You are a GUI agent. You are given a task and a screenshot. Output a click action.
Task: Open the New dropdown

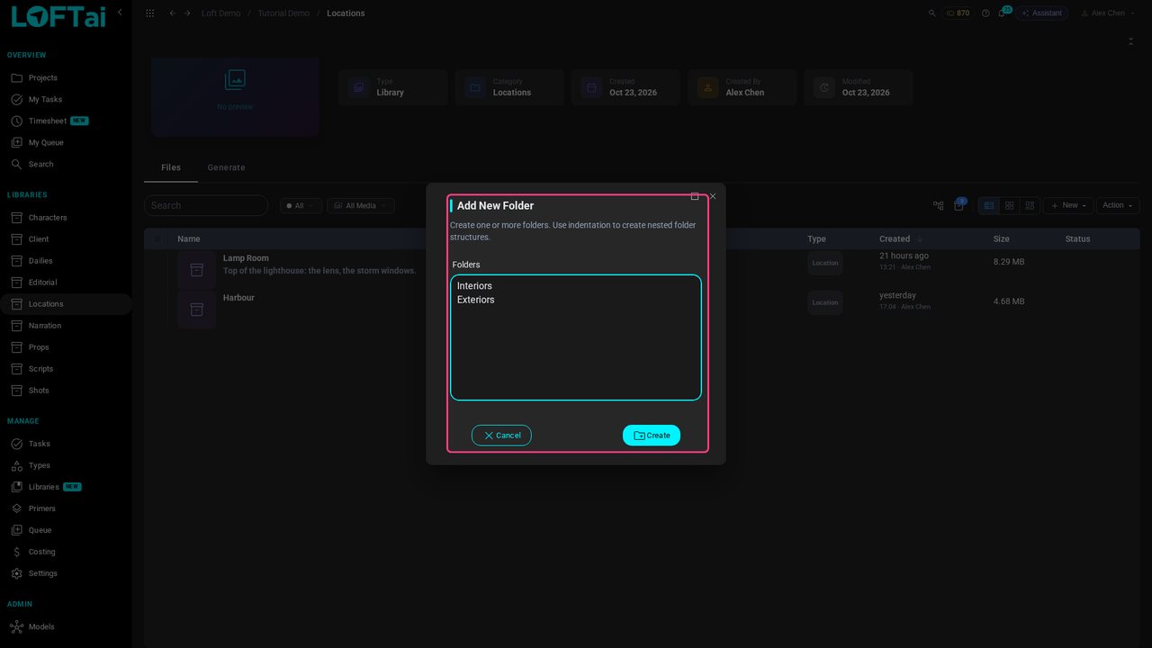click(1068, 206)
